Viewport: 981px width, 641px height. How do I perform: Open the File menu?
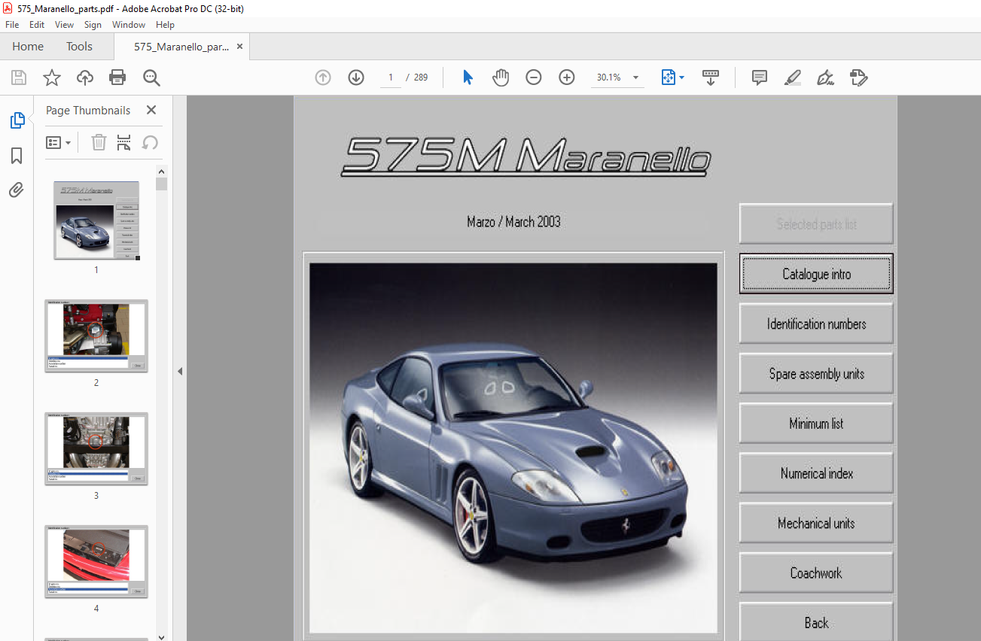click(12, 25)
